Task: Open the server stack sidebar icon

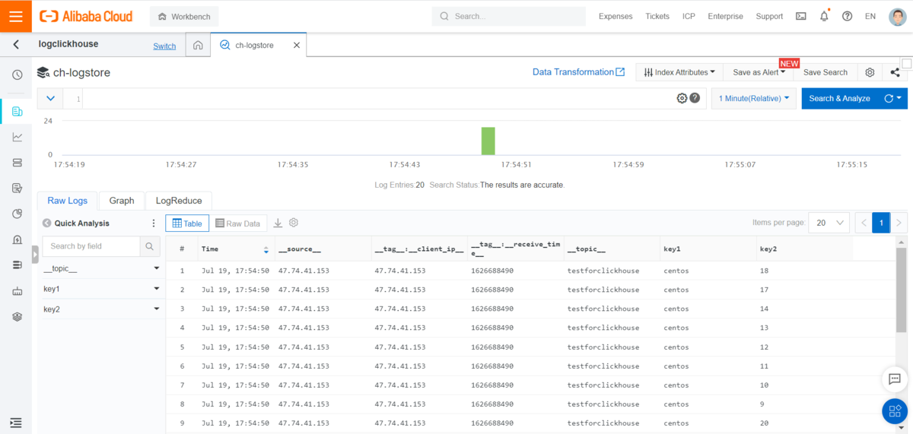Action: [17, 163]
